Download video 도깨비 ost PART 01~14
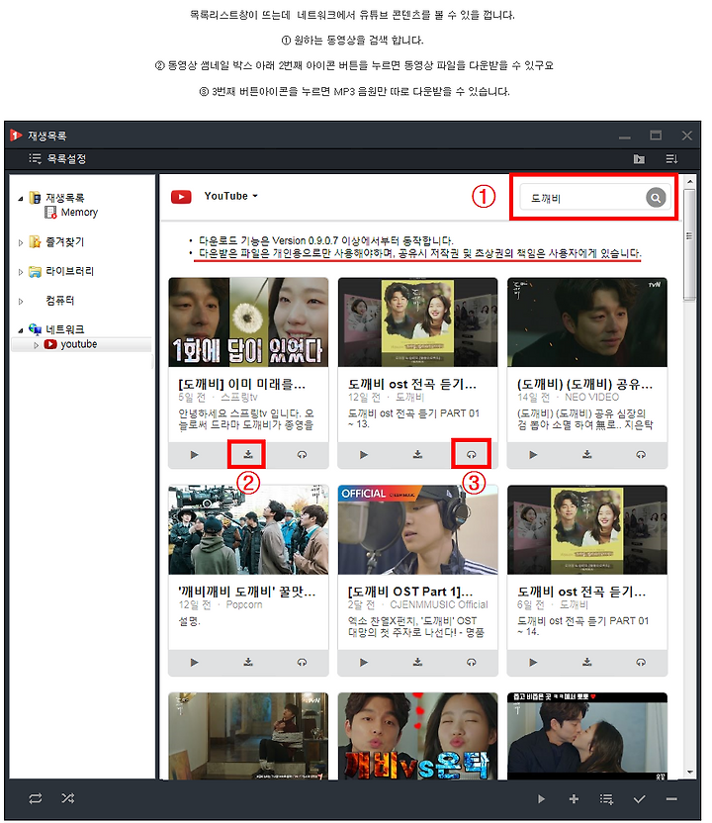Image resolution: width=712 pixels, height=823 pixels. (x=587, y=663)
